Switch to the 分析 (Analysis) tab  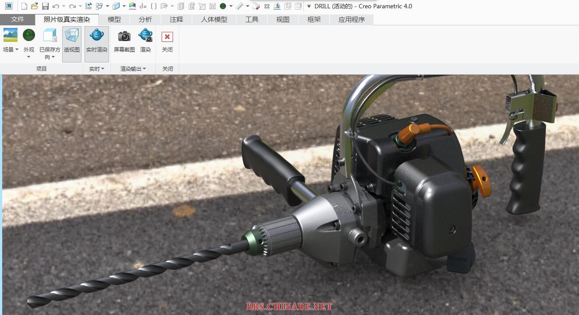(x=145, y=19)
